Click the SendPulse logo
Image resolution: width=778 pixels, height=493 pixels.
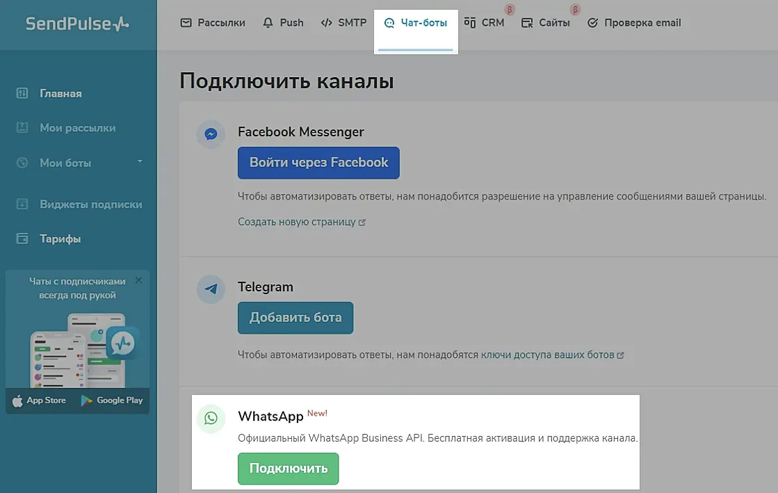click(77, 24)
